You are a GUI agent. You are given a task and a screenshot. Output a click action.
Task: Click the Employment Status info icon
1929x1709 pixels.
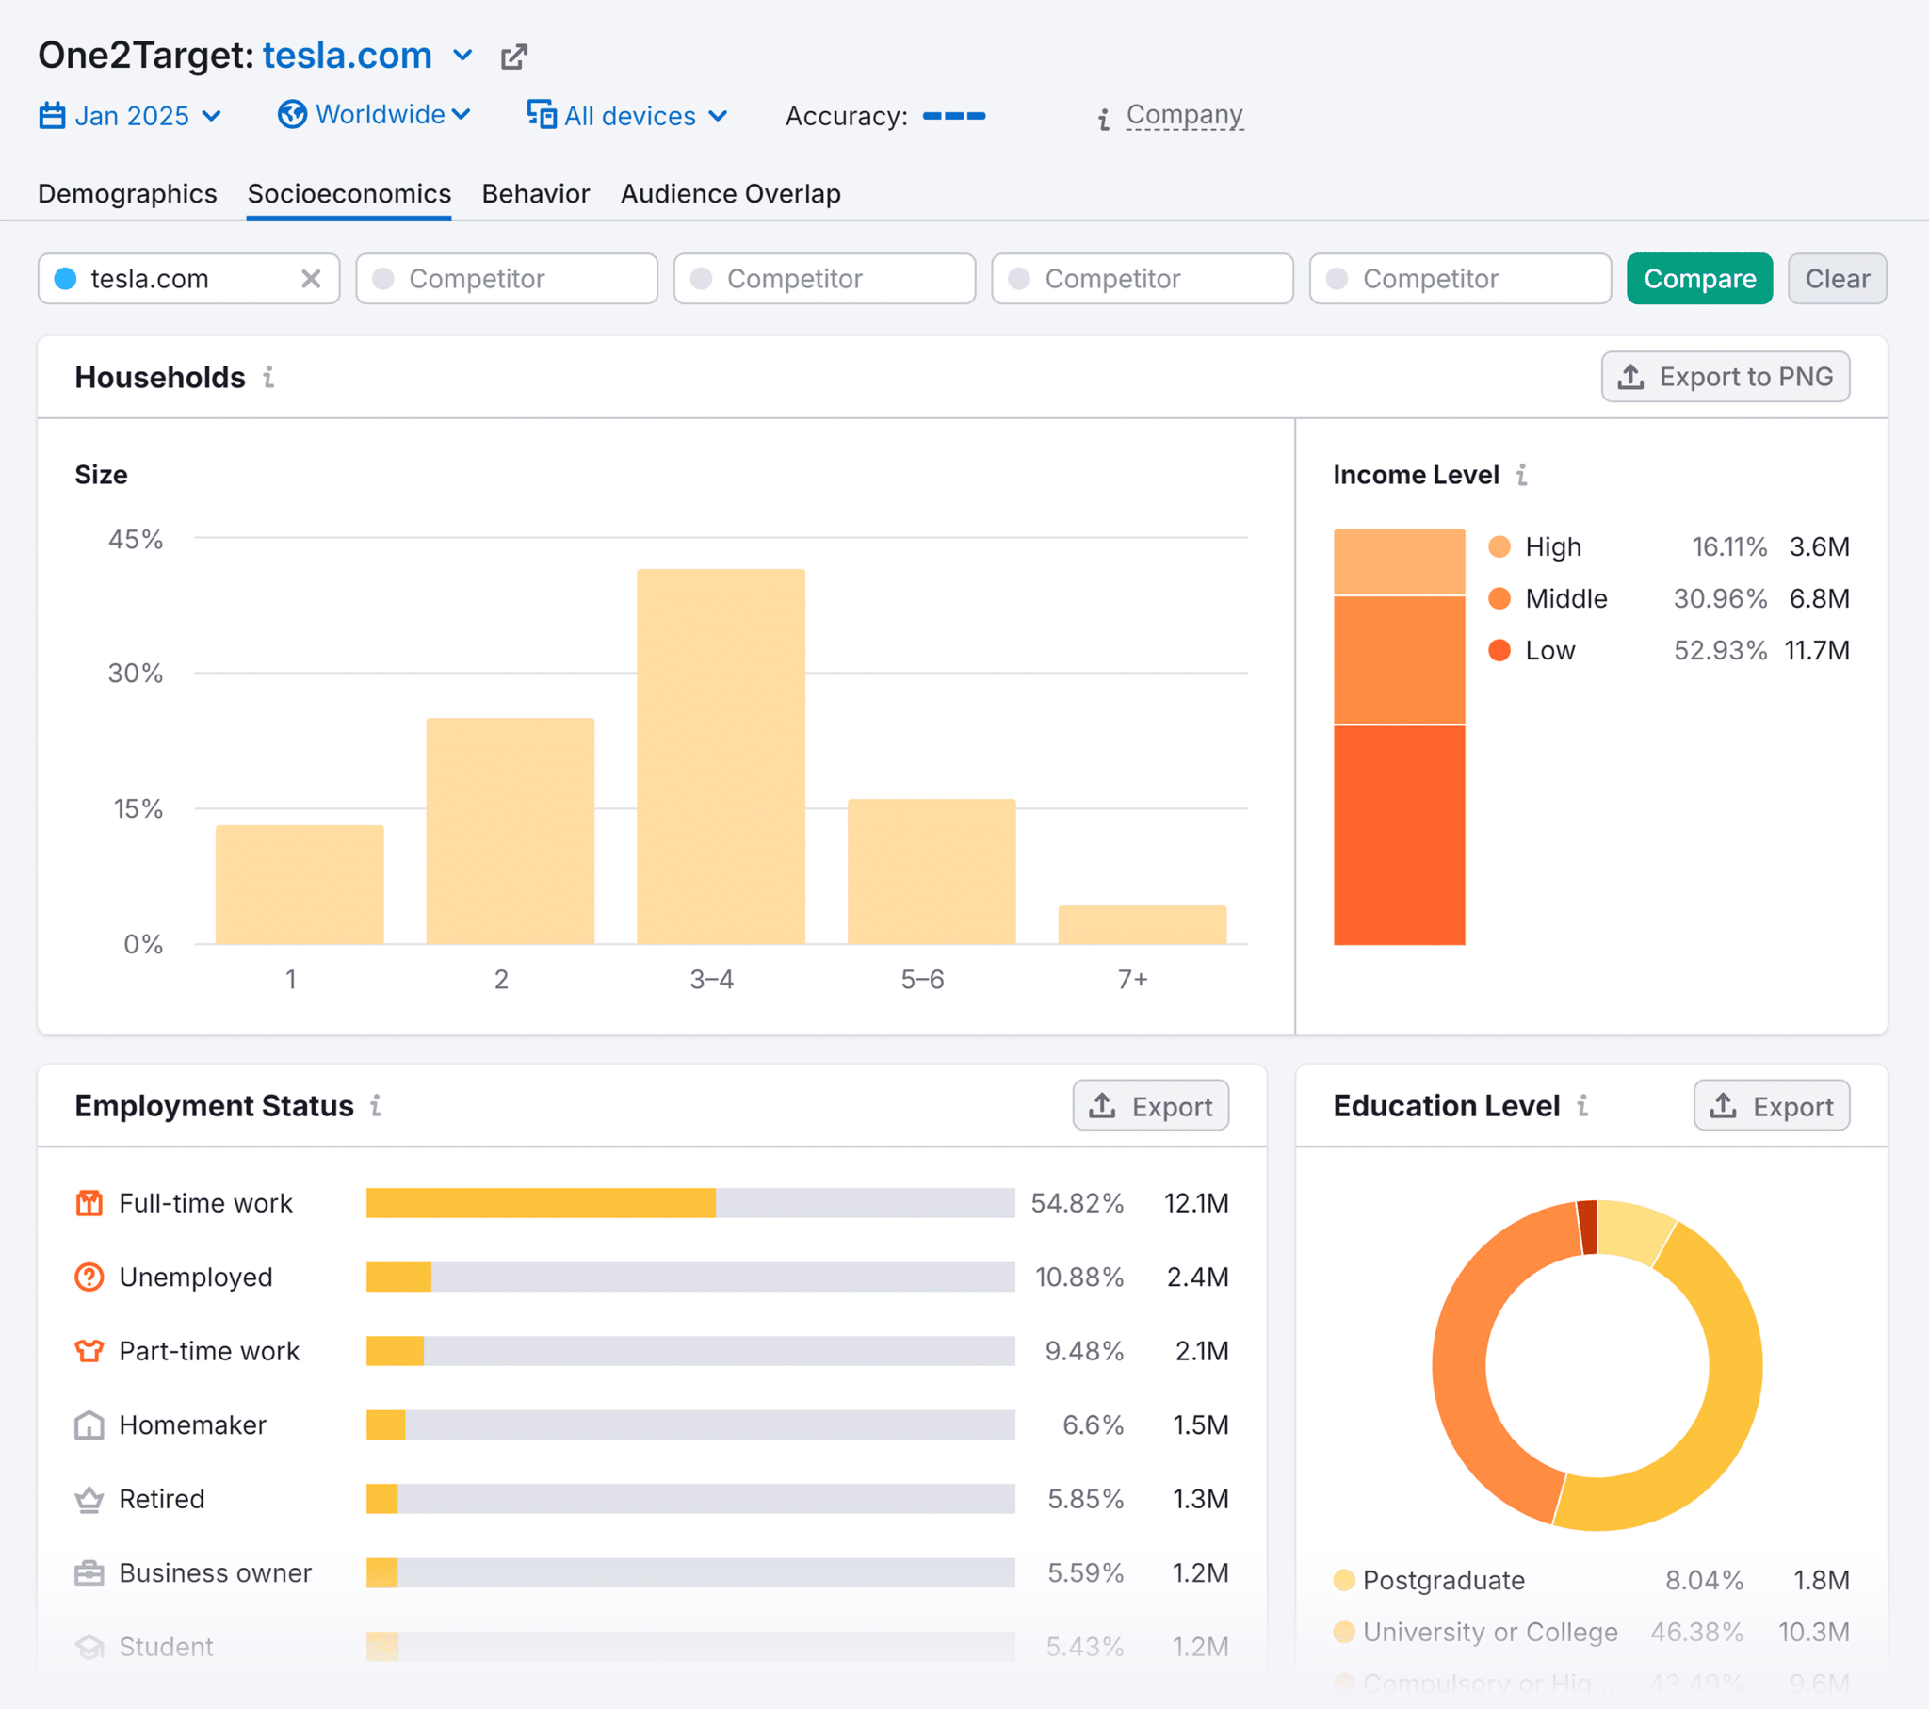pyautogui.click(x=376, y=1105)
